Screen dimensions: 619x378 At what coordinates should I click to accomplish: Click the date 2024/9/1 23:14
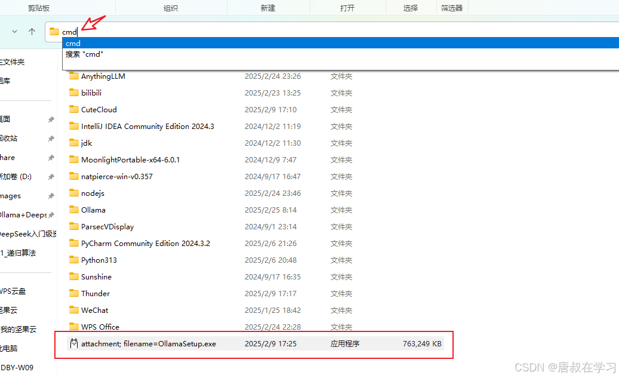pos(270,226)
